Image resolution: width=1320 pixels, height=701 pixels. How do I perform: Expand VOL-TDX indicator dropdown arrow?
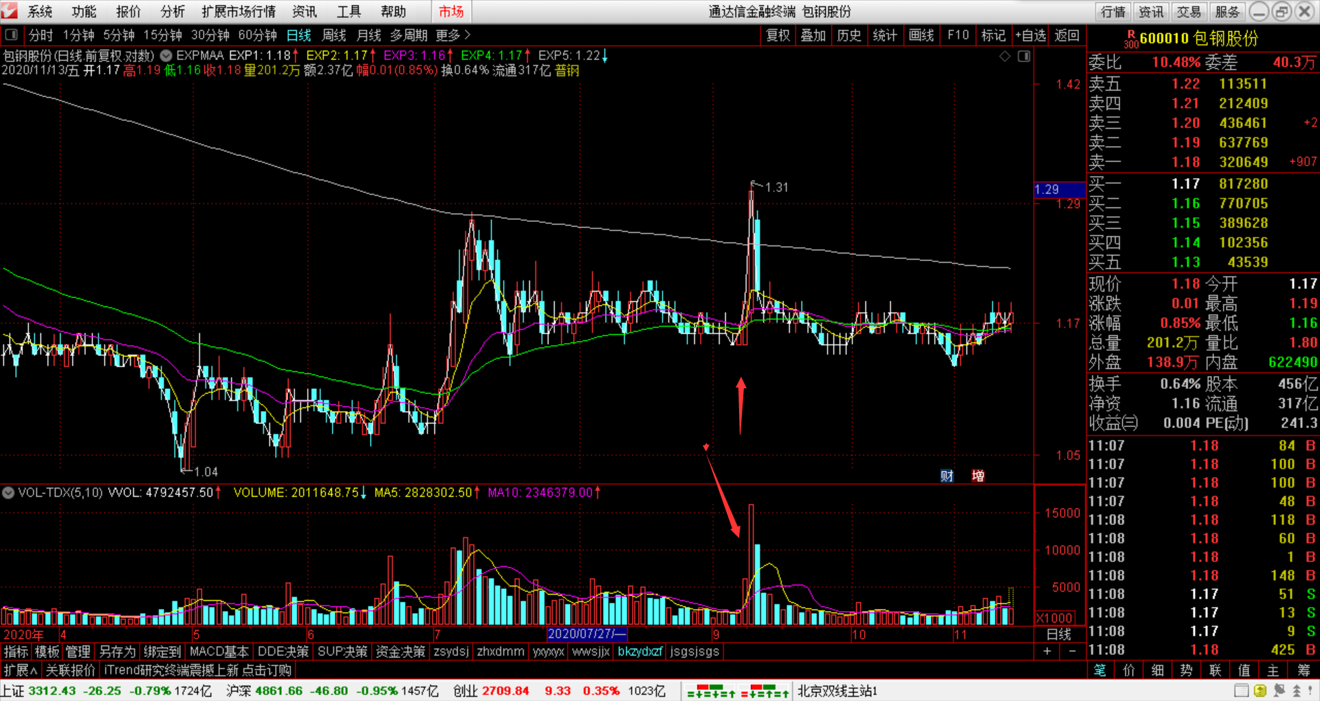[x=8, y=493]
